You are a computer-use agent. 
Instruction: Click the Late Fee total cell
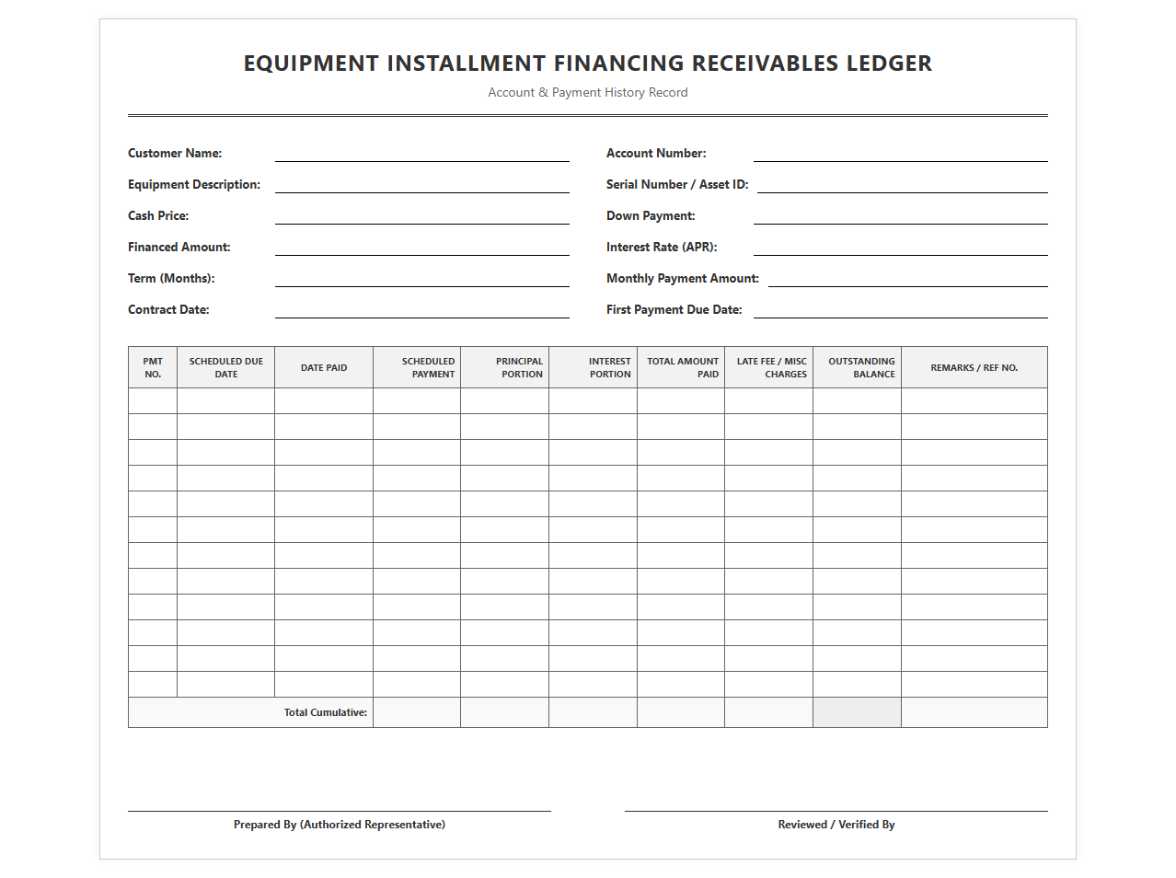[x=769, y=712]
